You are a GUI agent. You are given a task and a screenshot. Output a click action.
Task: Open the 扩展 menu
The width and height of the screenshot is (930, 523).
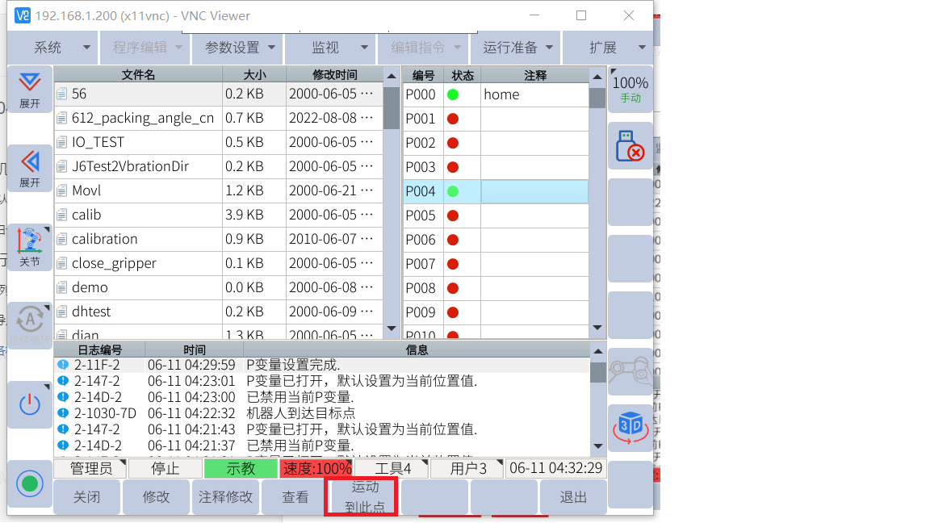607,48
